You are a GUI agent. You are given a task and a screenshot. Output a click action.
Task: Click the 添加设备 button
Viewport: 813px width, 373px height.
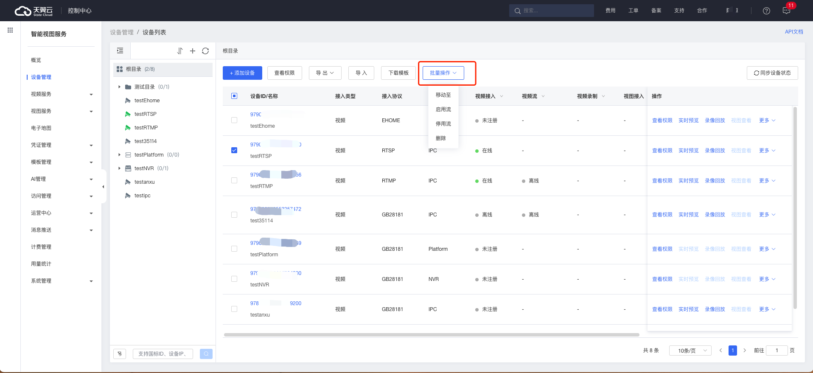[242, 73]
